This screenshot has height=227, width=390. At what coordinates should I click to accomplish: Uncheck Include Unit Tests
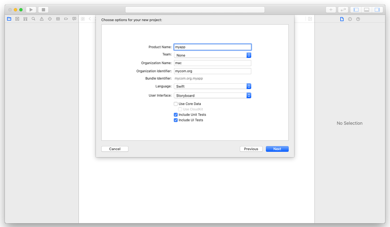click(x=175, y=115)
